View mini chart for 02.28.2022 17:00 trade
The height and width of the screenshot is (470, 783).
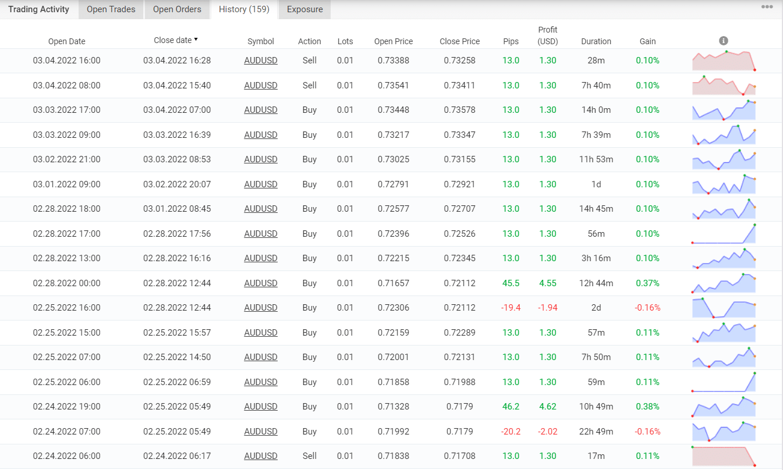point(724,234)
